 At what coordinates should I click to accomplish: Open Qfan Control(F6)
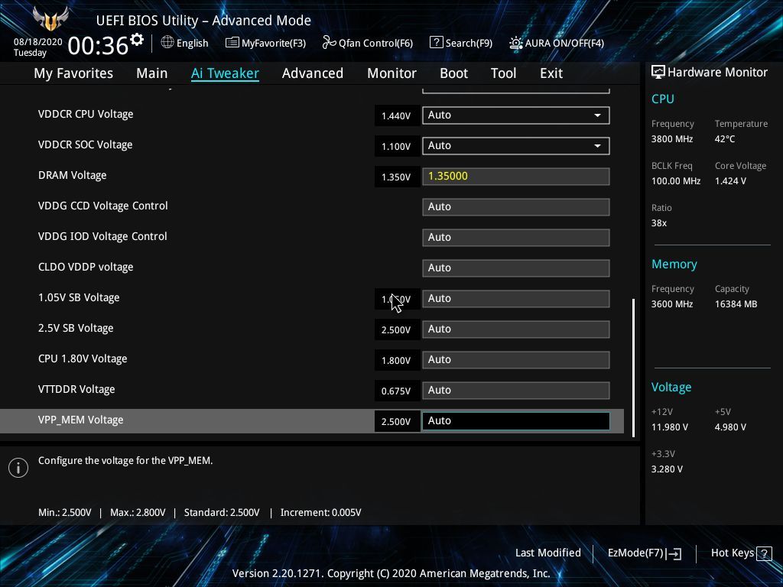(x=375, y=44)
